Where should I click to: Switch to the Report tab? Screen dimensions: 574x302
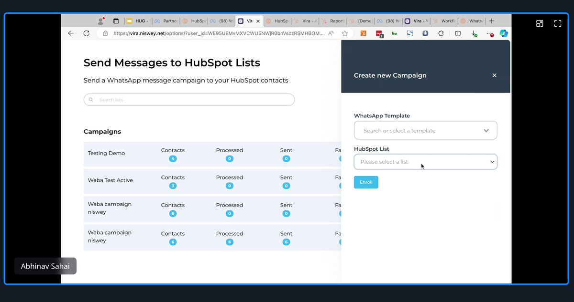[333, 21]
